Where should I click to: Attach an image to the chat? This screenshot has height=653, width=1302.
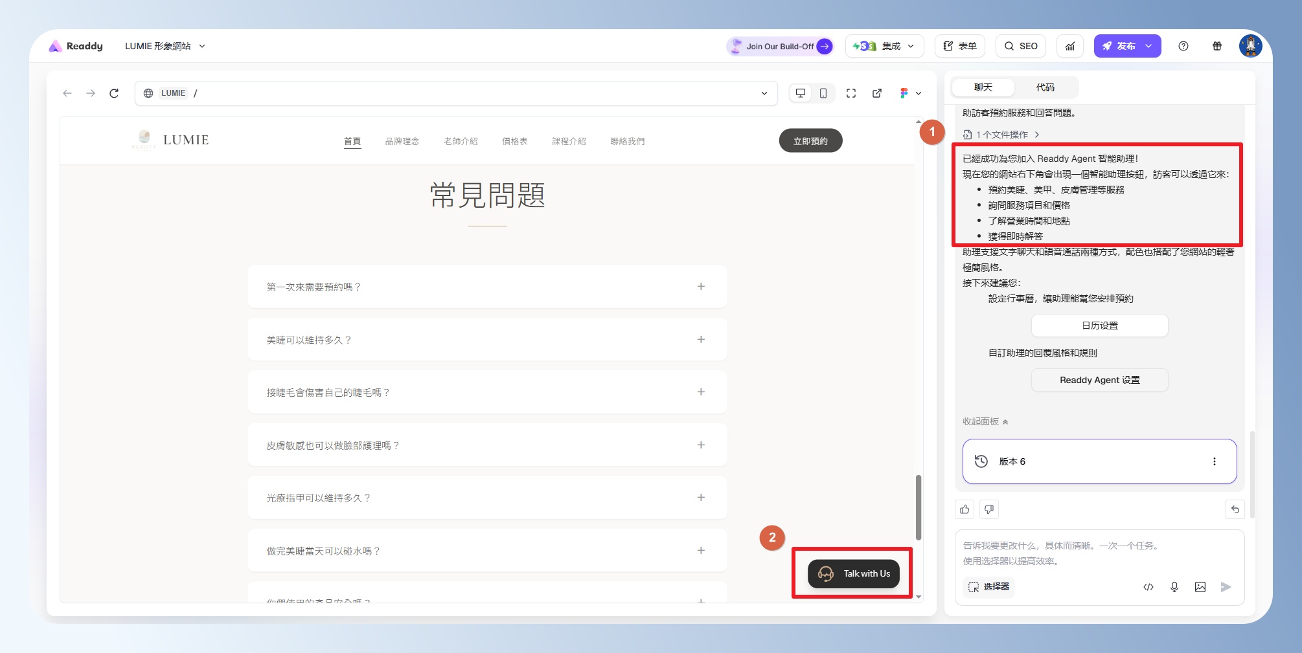point(1200,587)
